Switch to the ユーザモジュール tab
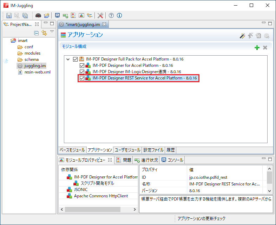This screenshot has height=225, width=276. tap(127, 150)
